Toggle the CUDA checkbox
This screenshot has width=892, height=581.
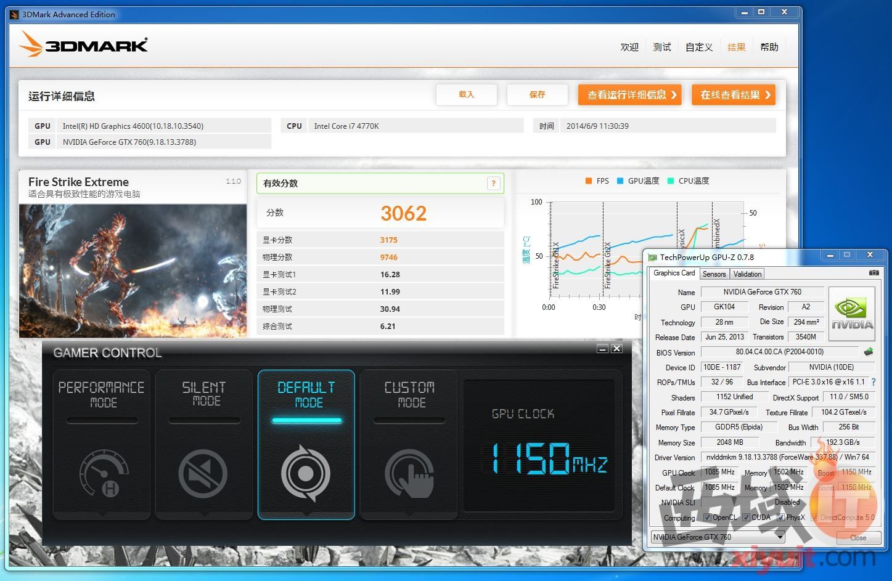coord(746,518)
